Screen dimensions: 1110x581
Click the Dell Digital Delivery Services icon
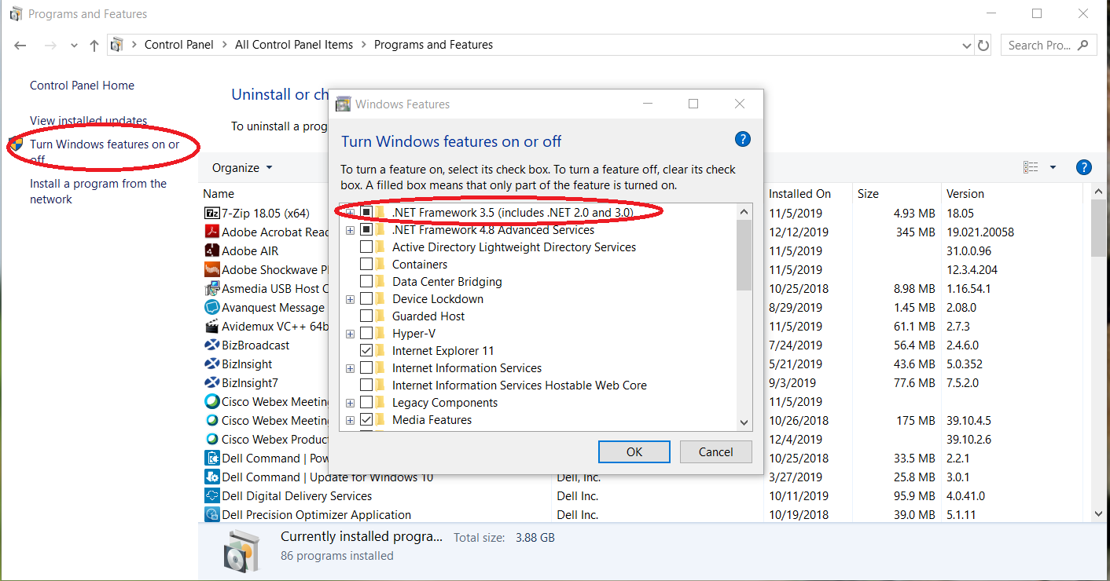click(211, 495)
